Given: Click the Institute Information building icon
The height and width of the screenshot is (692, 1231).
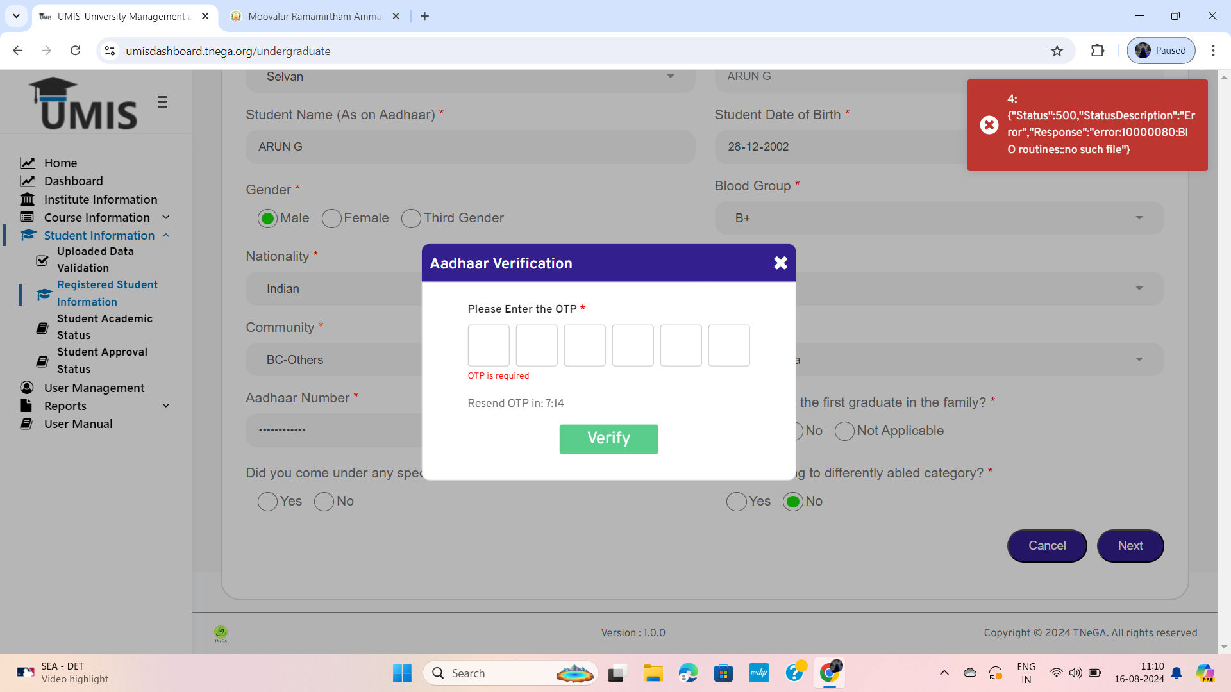Looking at the screenshot, I should tap(27, 199).
